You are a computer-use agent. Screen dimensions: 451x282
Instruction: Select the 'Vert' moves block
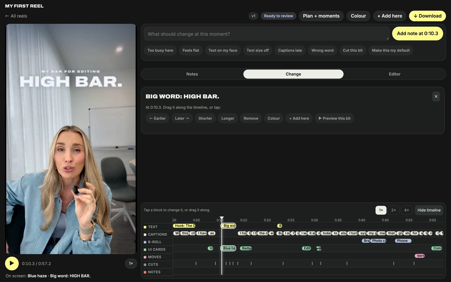420,256
